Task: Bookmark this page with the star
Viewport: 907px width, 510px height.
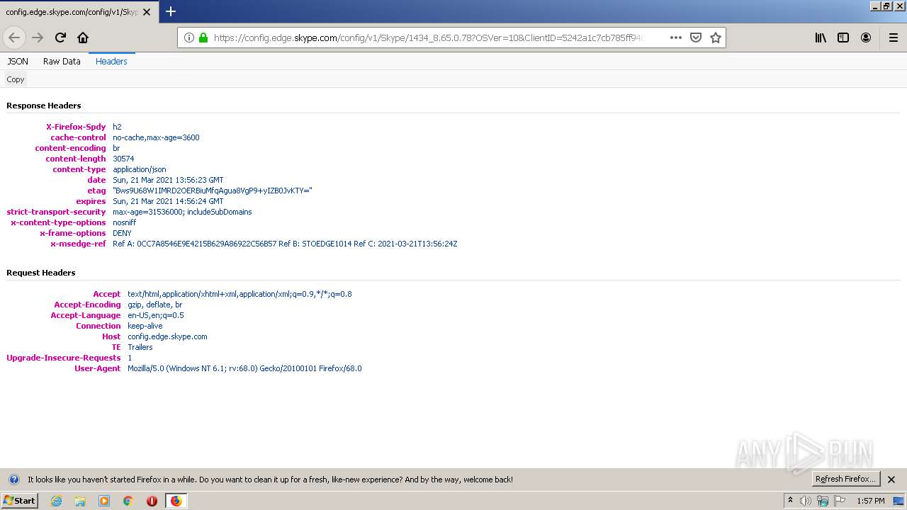Action: click(x=716, y=38)
